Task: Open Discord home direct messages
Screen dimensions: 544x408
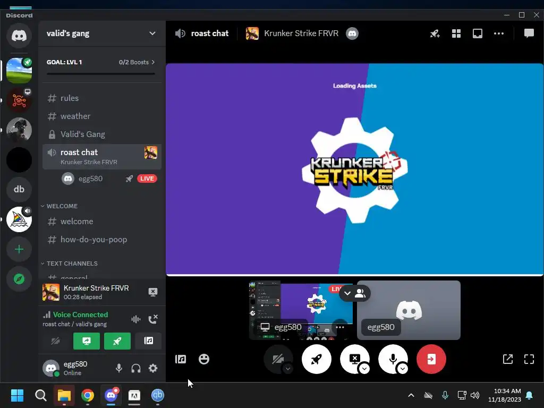Action: pyautogui.click(x=19, y=36)
